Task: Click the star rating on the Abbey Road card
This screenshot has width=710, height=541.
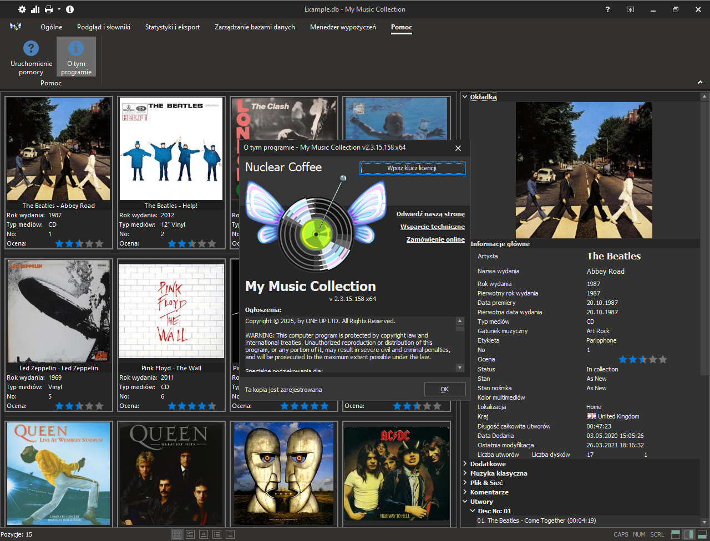Action: point(79,243)
